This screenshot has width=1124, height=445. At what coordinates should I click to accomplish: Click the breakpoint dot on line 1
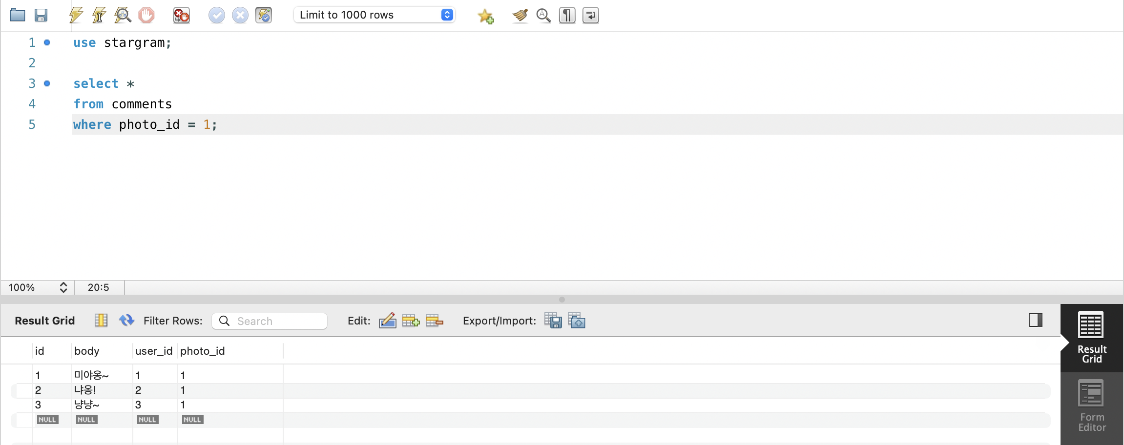click(47, 42)
